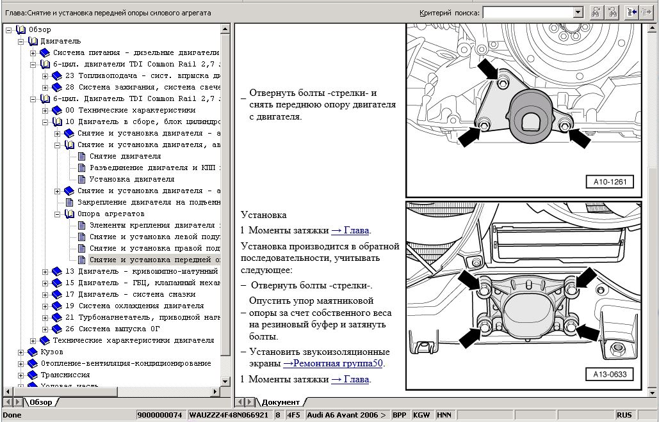Click book icon of 23 Топливоподача
The height and width of the screenshot is (422, 659).
coord(57,76)
